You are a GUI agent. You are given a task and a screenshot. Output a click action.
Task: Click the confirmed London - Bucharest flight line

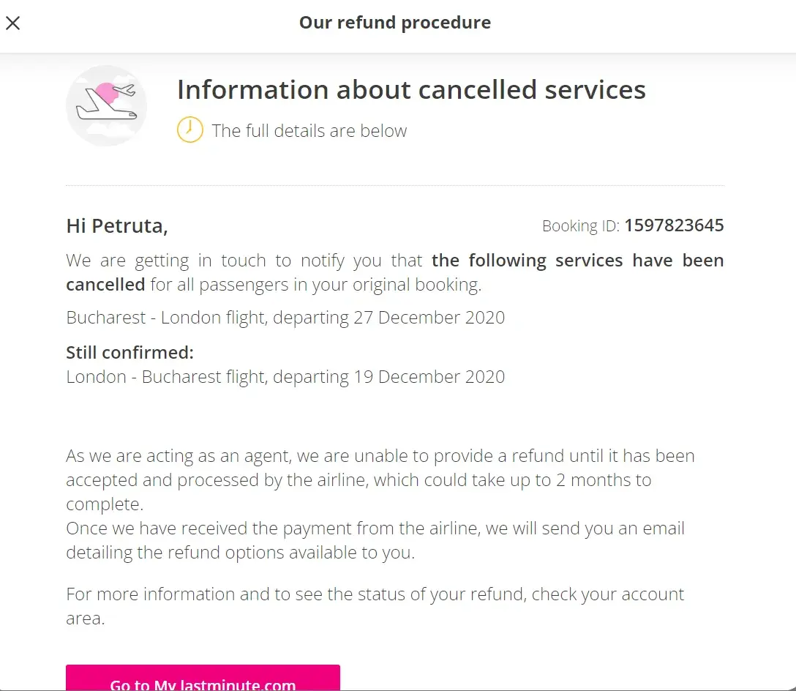click(x=285, y=377)
